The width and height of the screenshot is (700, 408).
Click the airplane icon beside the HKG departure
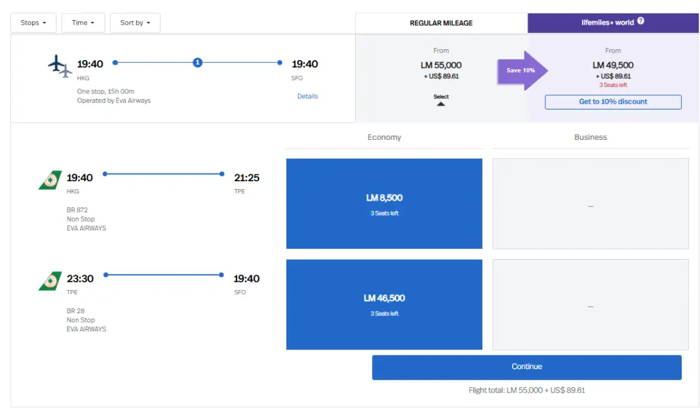click(60, 66)
